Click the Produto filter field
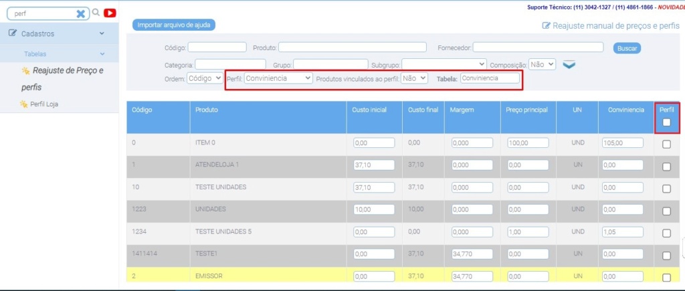 tap(353, 47)
